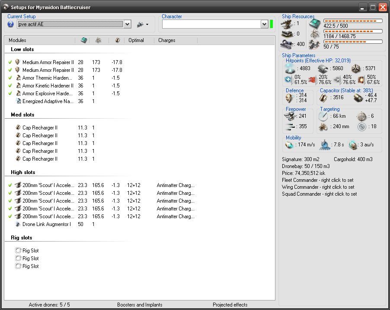390x310 pixels.
Task: Click the max locked targets icon showing 6
Action: (361, 116)
